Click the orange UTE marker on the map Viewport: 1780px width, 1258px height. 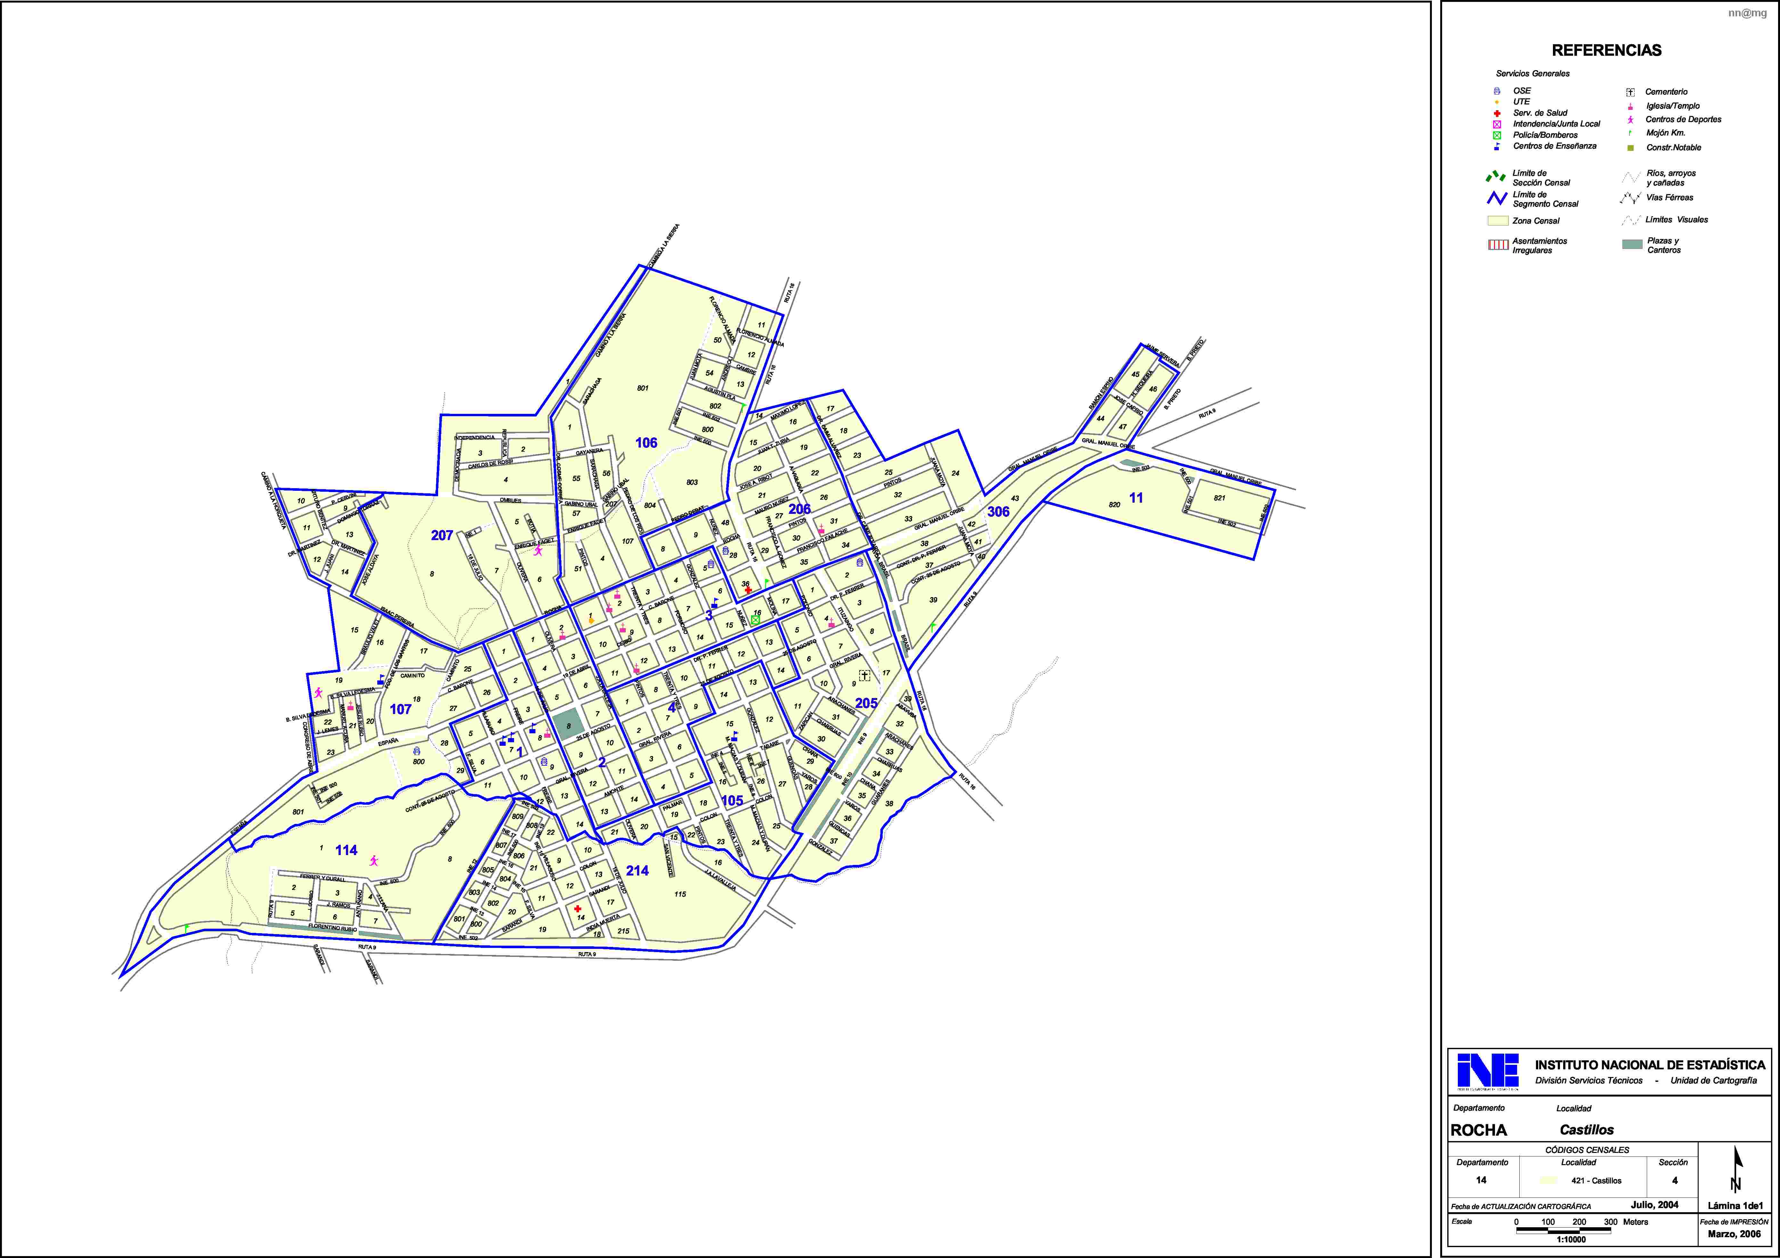591,621
